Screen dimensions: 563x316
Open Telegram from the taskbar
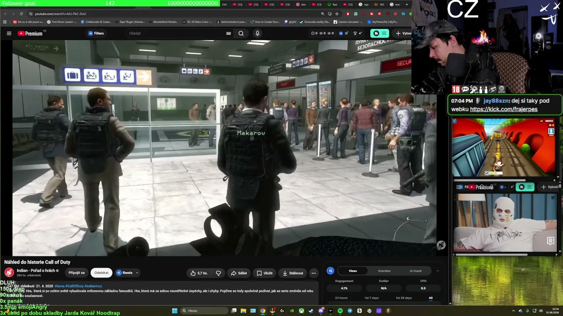[x=350, y=311]
